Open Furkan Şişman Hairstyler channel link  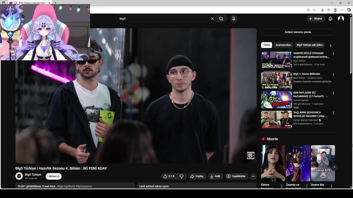tap(306, 120)
